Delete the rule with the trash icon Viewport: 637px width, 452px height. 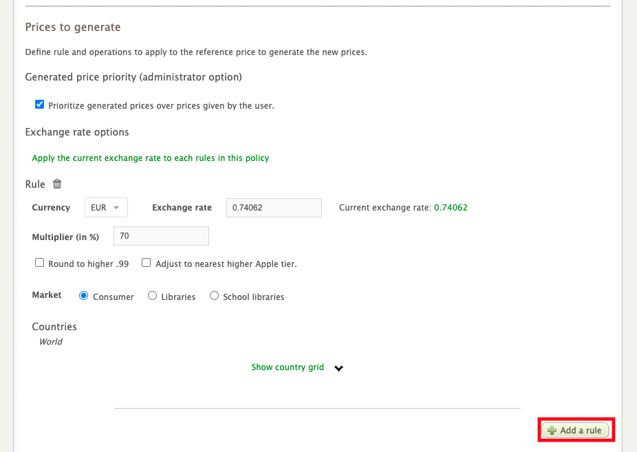57,184
